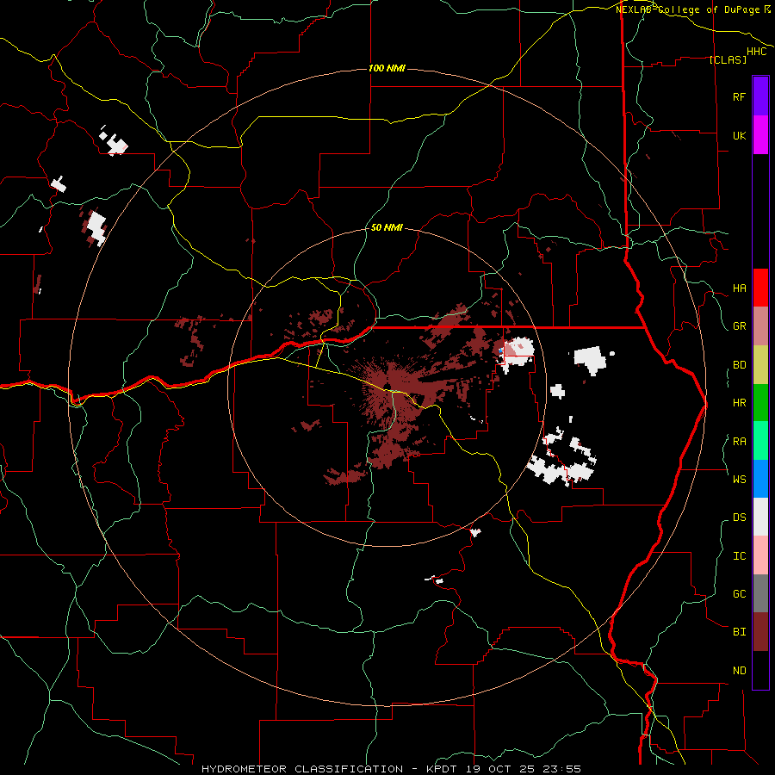Click the GC legend label

pos(739,594)
